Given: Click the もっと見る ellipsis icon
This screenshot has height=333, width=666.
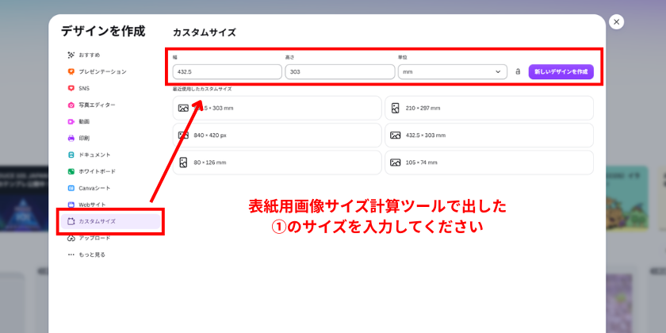Looking at the screenshot, I should coord(71,255).
